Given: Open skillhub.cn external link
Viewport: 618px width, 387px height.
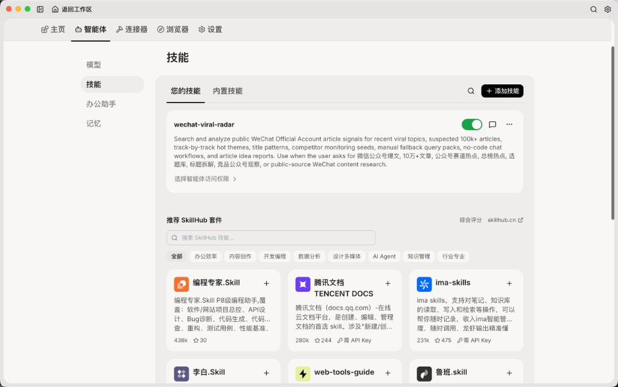Looking at the screenshot, I should click(505, 220).
